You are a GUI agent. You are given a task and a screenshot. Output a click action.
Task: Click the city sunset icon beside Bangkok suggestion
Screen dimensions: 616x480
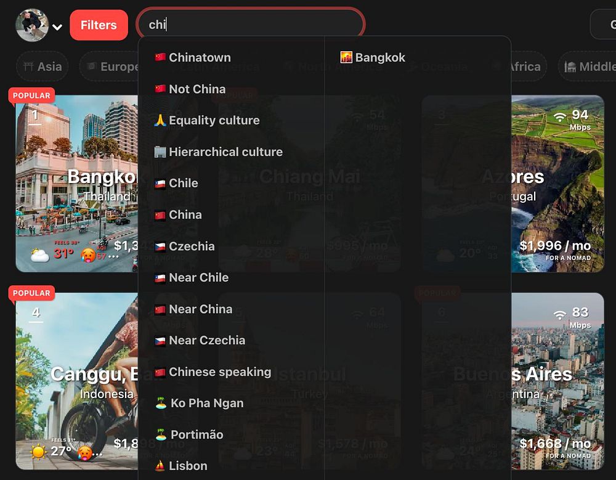coord(346,57)
